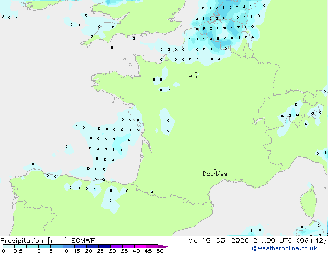Screen dimensions: 328x253
Task: Pick the legend swatch between 20 and 25
Action: click(92, 246)
